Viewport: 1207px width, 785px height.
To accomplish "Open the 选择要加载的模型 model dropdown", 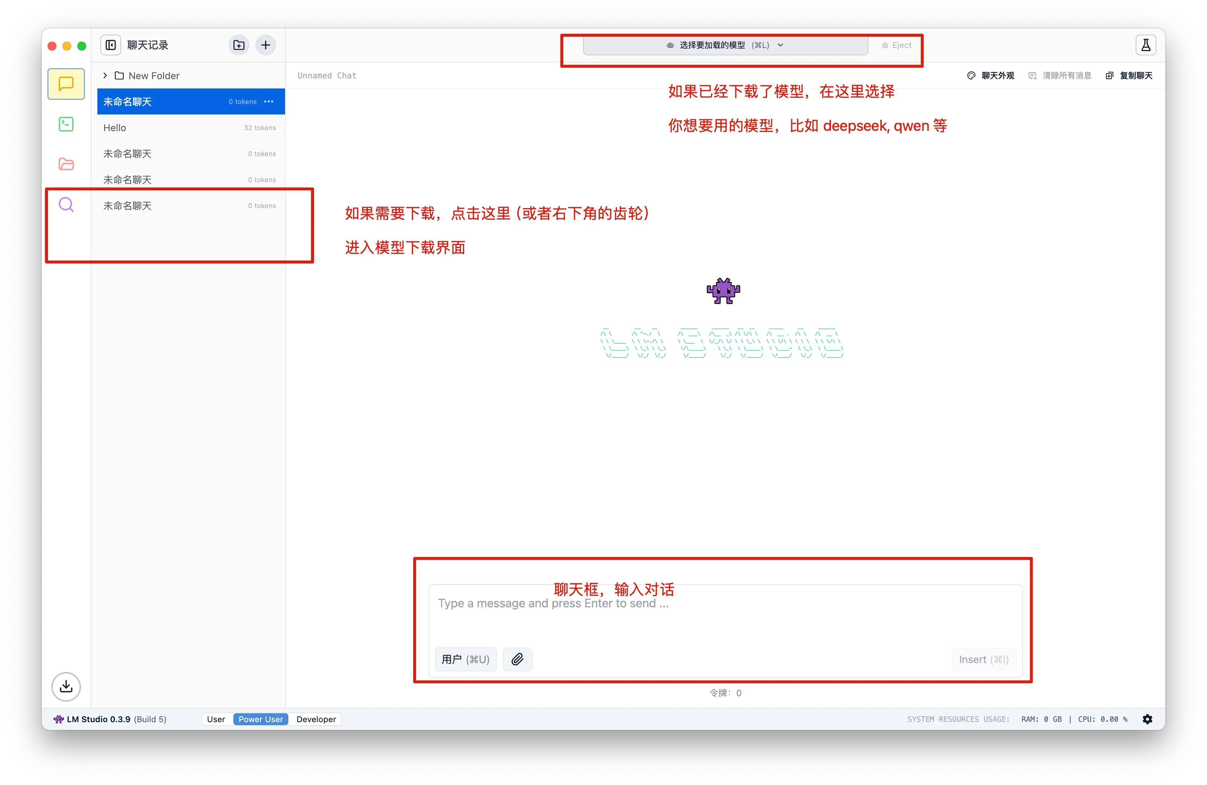I will (725, 45).
